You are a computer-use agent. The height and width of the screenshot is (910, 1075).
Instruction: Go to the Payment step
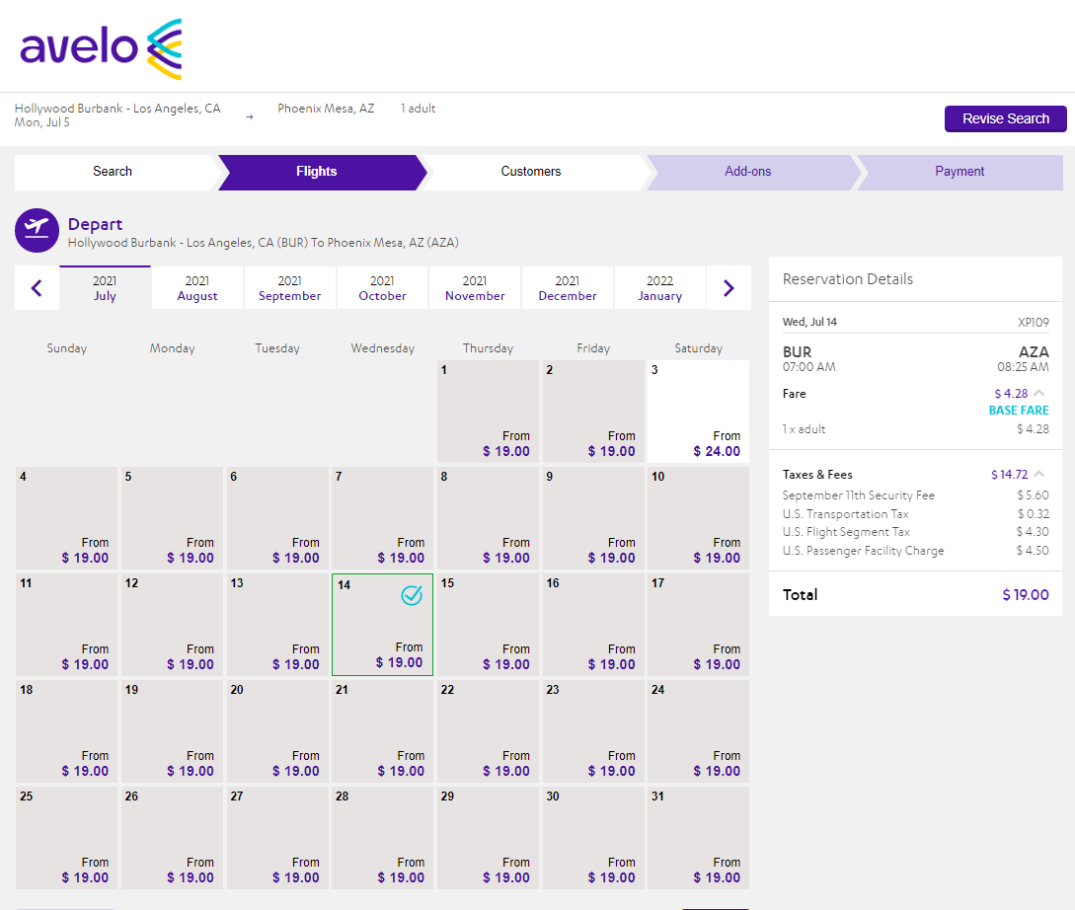(x=960, y=172)
